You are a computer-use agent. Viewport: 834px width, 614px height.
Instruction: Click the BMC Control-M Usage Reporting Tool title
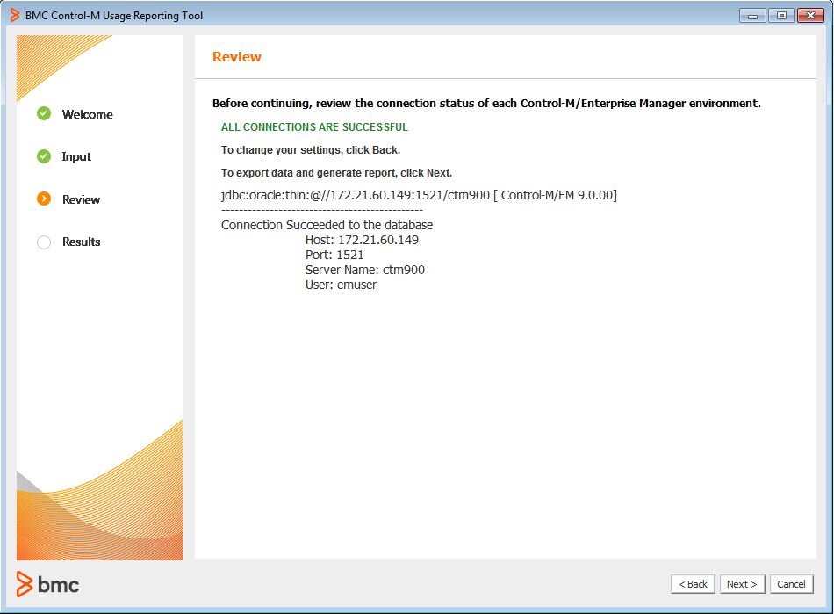[114, 16]
